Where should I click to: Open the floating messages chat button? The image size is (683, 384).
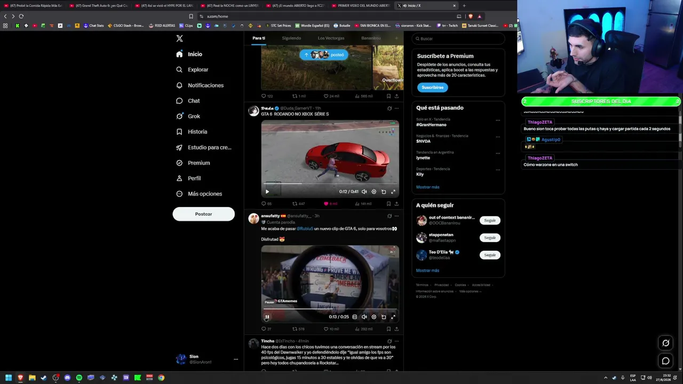coord(666,361)
